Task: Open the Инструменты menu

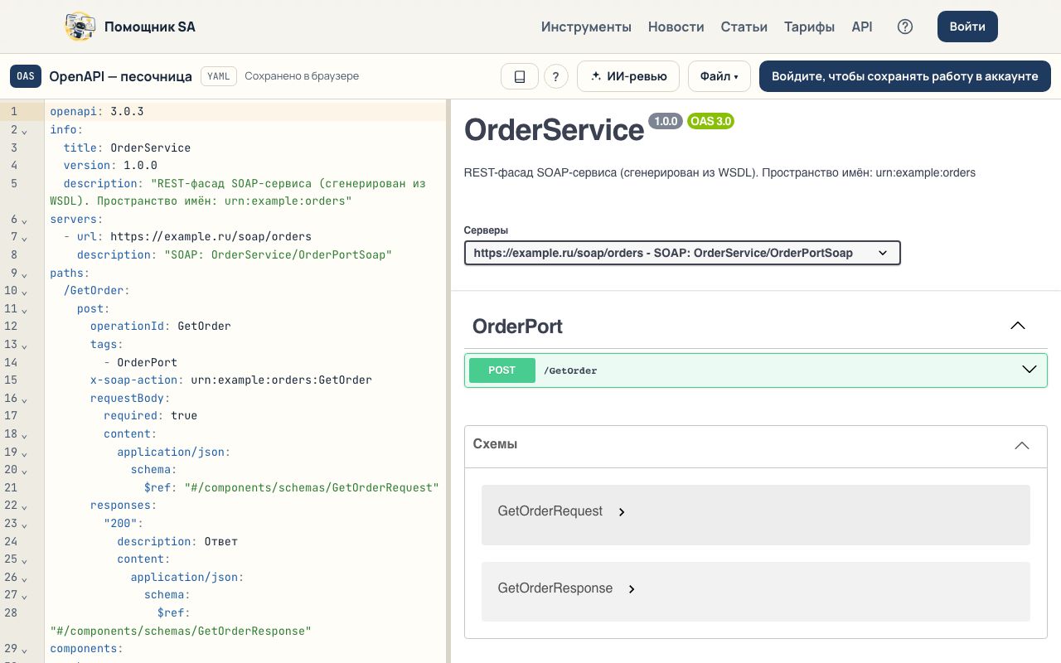Action: (x=586, y=27)
